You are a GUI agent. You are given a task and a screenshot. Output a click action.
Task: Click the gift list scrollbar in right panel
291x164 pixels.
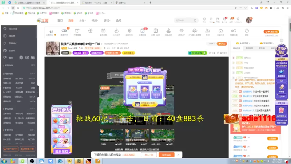coord(280,137)
